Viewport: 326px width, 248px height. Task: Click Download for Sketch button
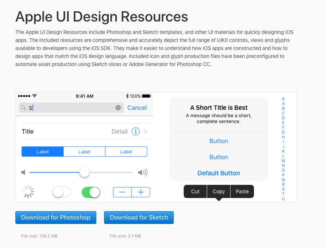click(139, 217)
